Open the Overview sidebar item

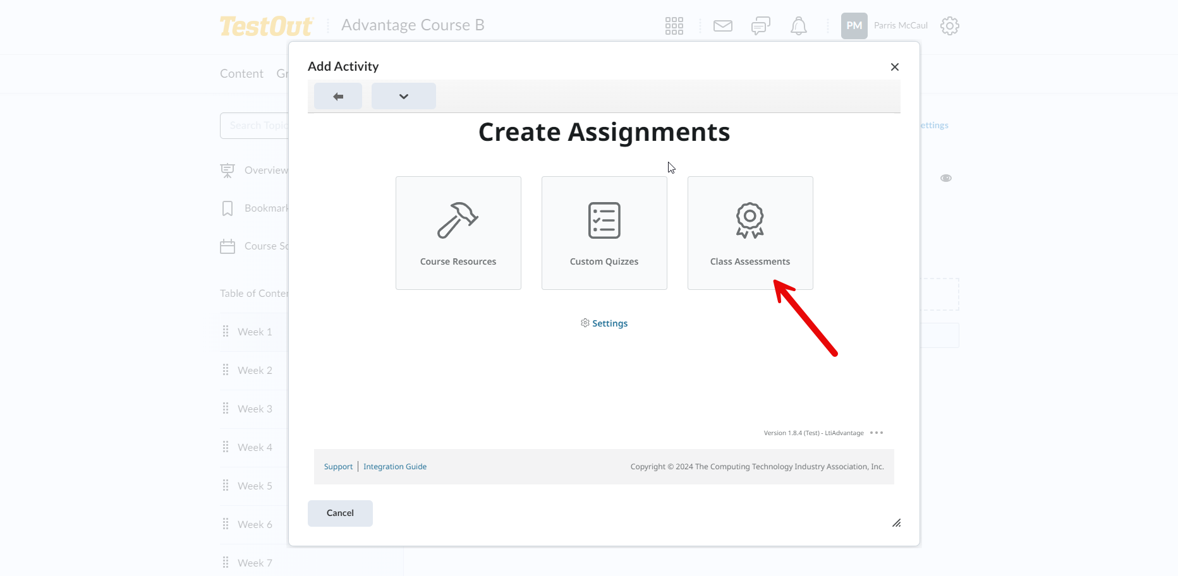(x=254, y=171)
